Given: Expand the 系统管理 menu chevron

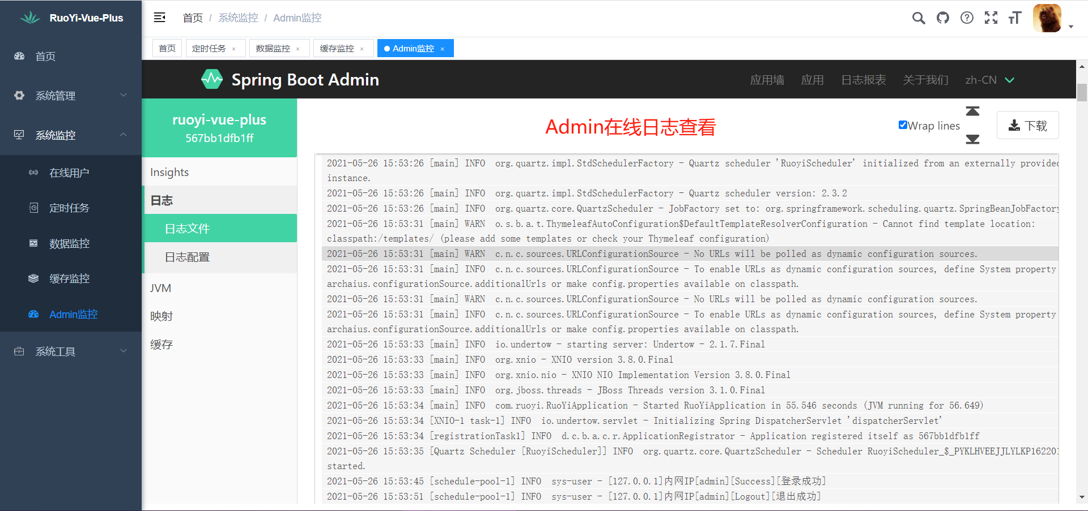Looking at the screenshot, I should click(x=124, y=95).
